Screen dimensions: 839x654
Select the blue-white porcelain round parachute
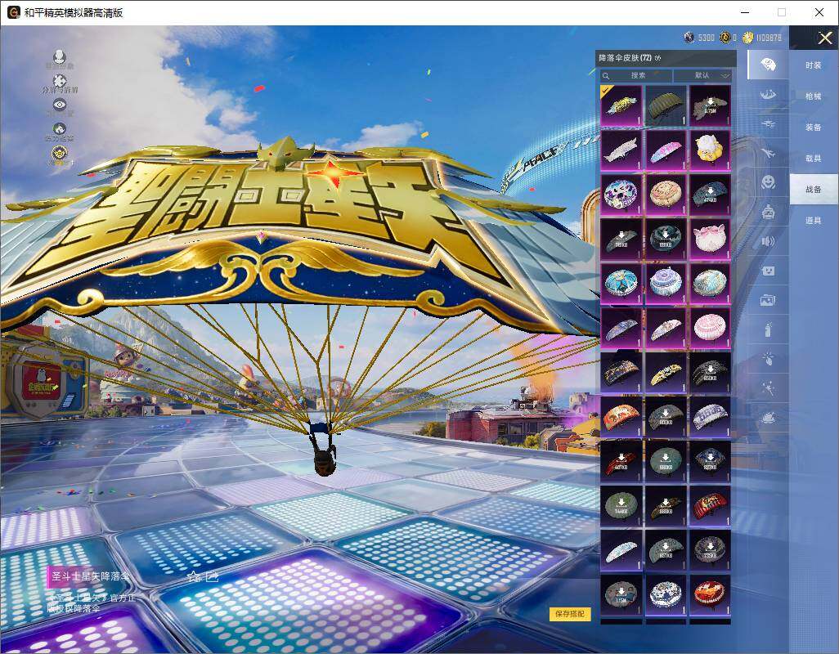666,594
